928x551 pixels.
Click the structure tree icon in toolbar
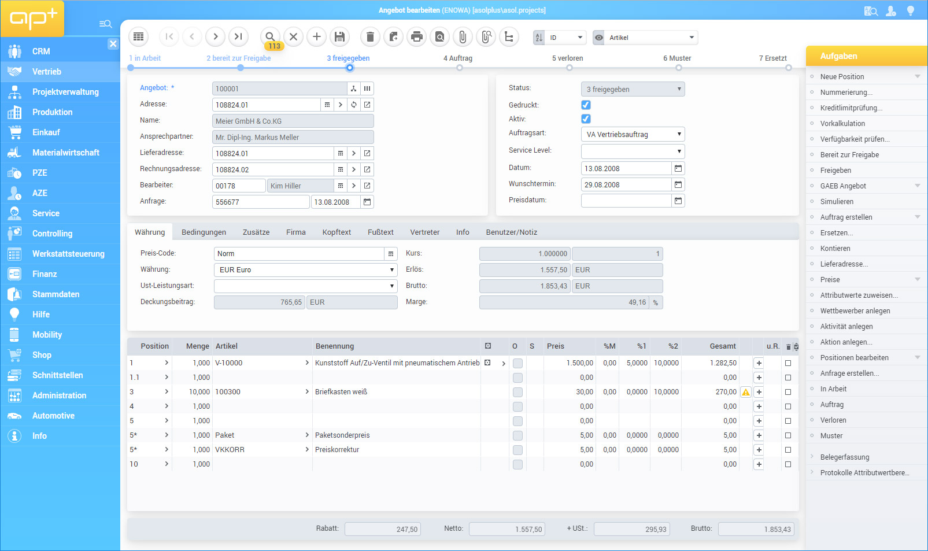click(509, 37)
